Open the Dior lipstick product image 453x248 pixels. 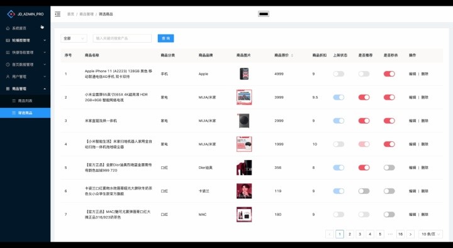(x=244, y=168)
